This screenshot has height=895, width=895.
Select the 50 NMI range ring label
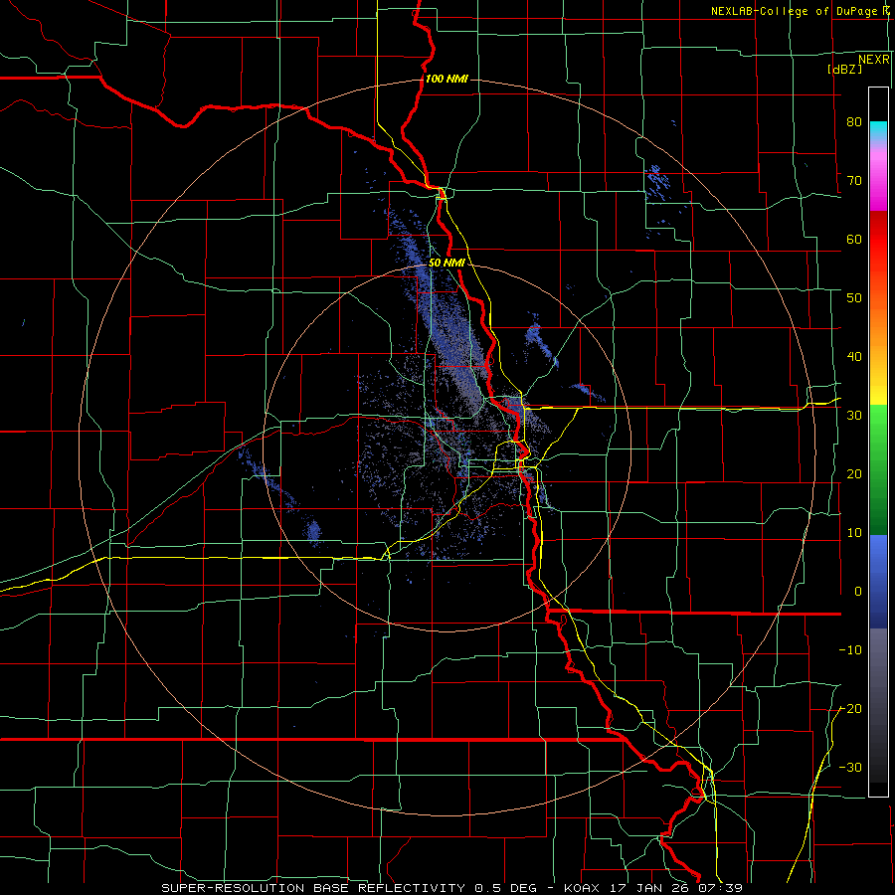tap(447, 263)
